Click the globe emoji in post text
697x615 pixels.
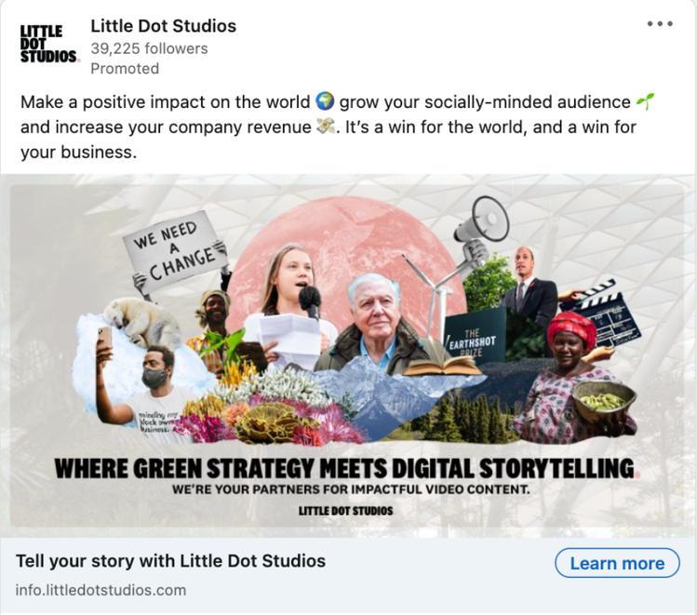[x=325, y=101]
